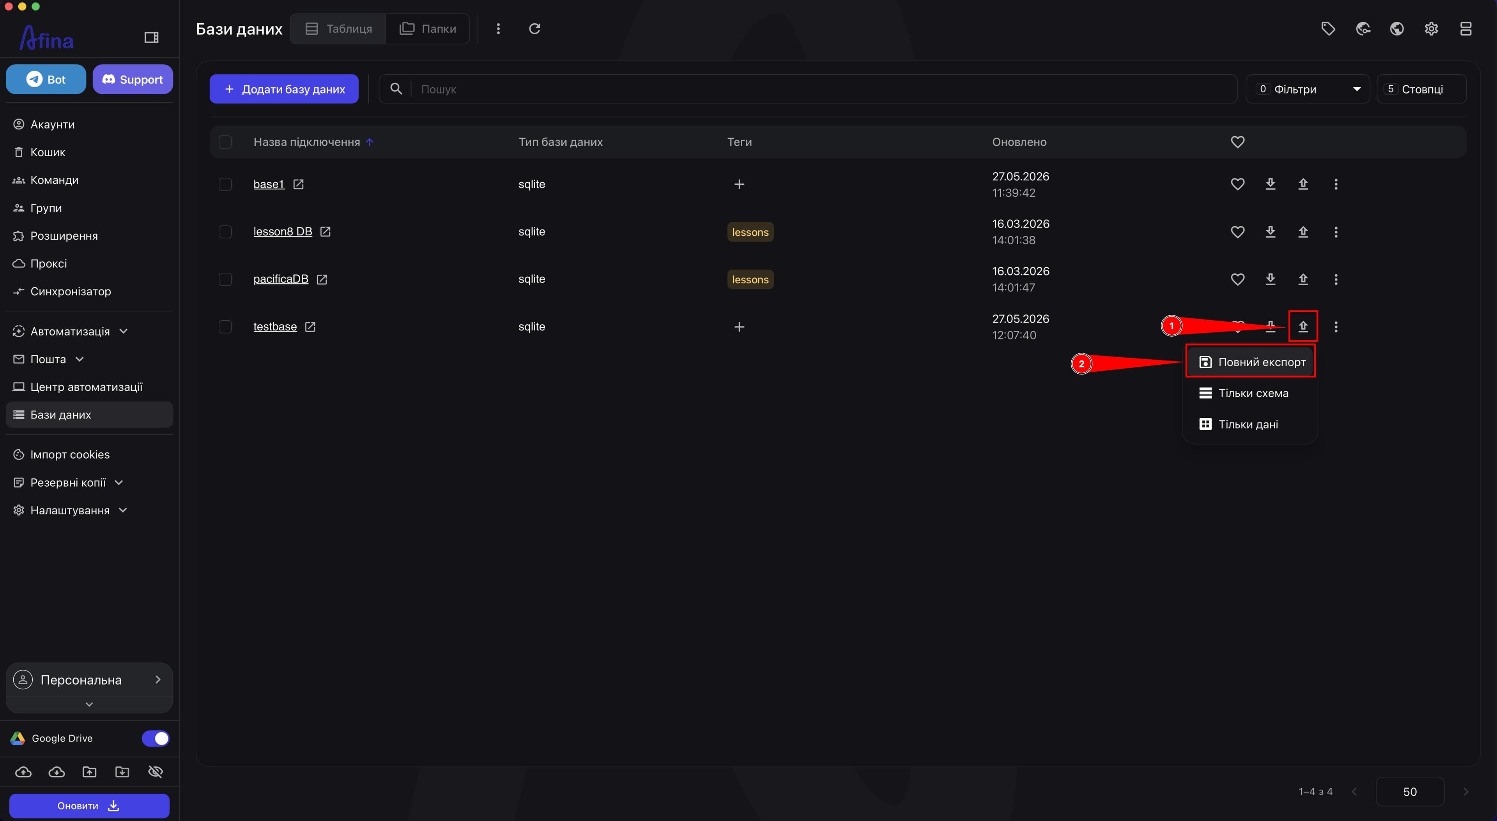Click the globe-with-key icon in top toolbar
Image resolution: width=1497 pixels, height=821 pixels.
[x=1363, y=29]
